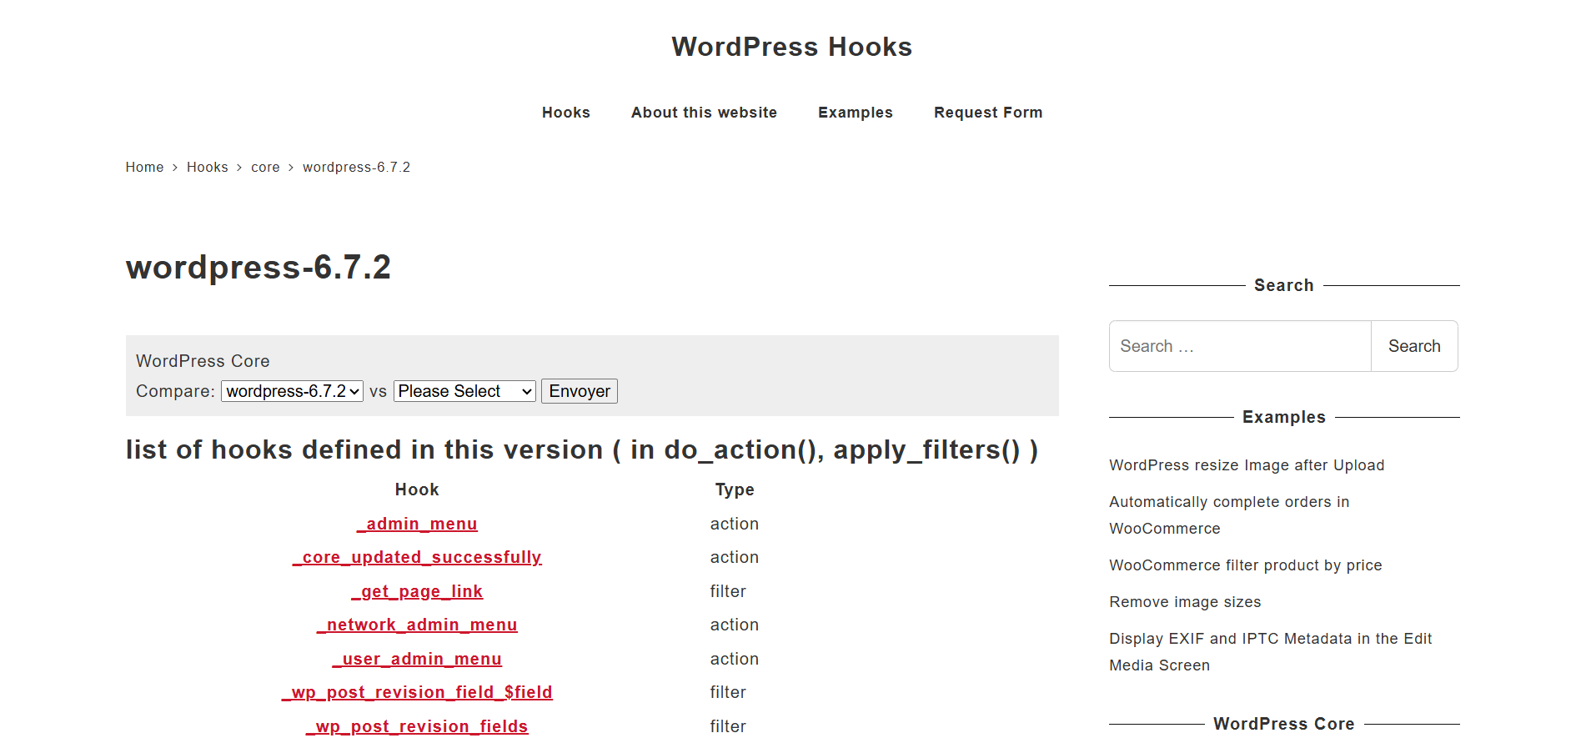Click the Hooks breadcrumb link
The width and height of the screenshot is (1576, 748).
(x=207, y=168)
